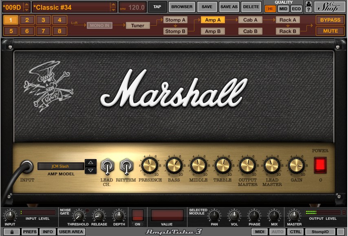The height and width of the screenshot is (236, 348).
Task: Set quality to HI
Action: [x=270, y=9]
